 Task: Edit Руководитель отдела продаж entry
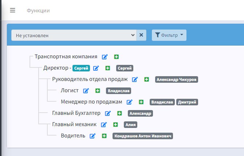(x=135, y=79)
